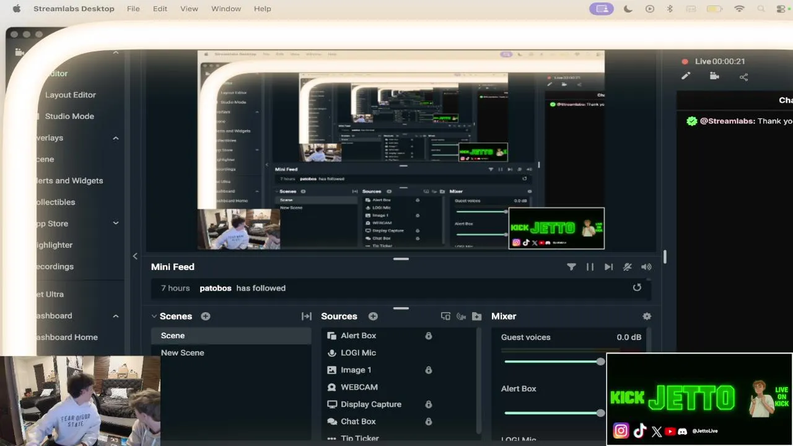Open Collectibles in sidebar
This screenshot has width=793, height=446.
coord(56,202)
